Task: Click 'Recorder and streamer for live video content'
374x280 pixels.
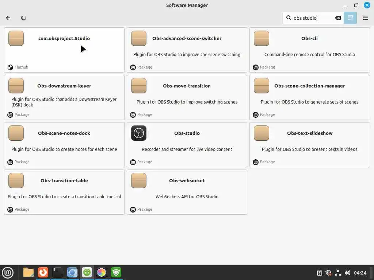Action: [x=187, y=149]
